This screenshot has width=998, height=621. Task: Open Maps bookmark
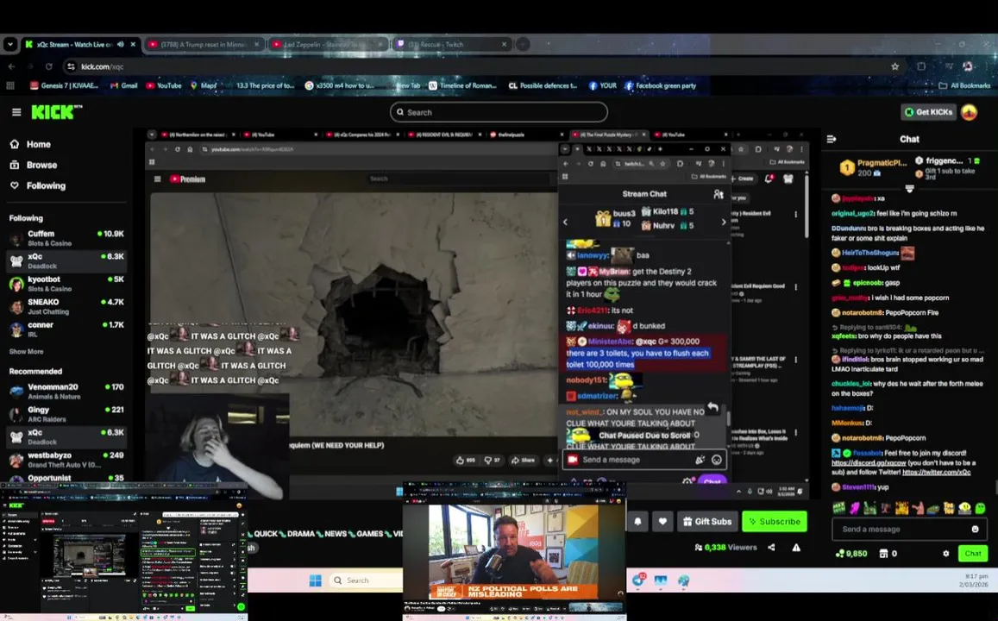click(204, 85)
